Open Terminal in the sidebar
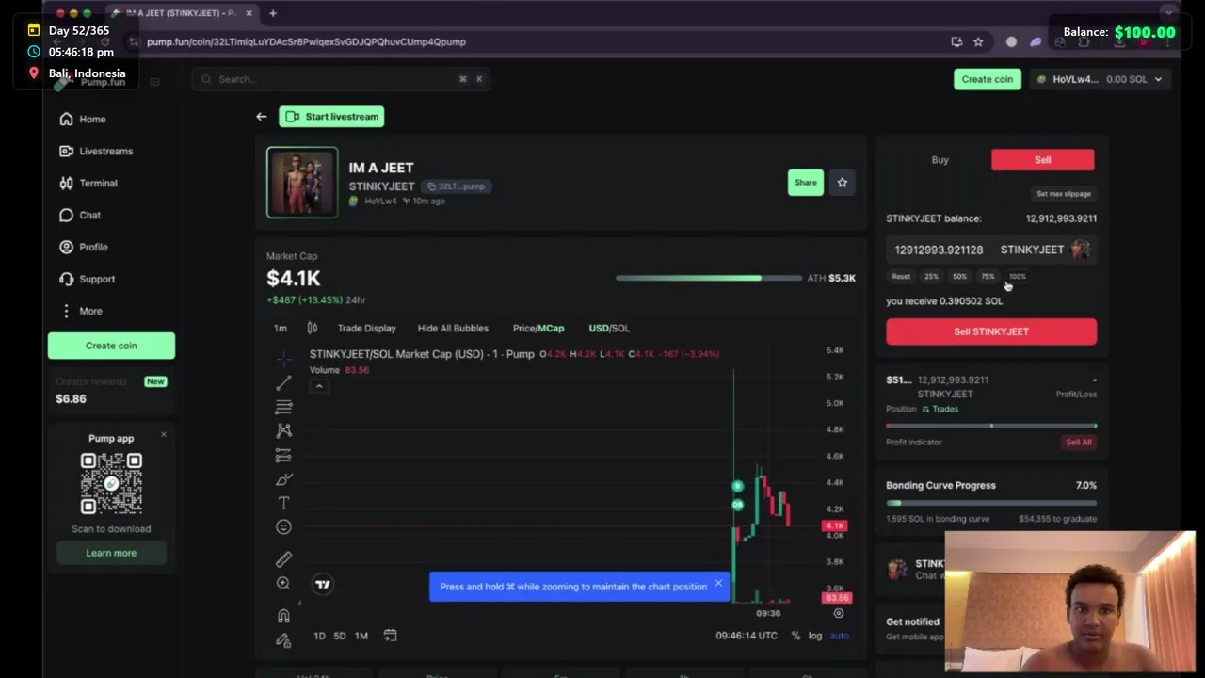Screen dimensions: 1205x678 [x=88, y=183]
